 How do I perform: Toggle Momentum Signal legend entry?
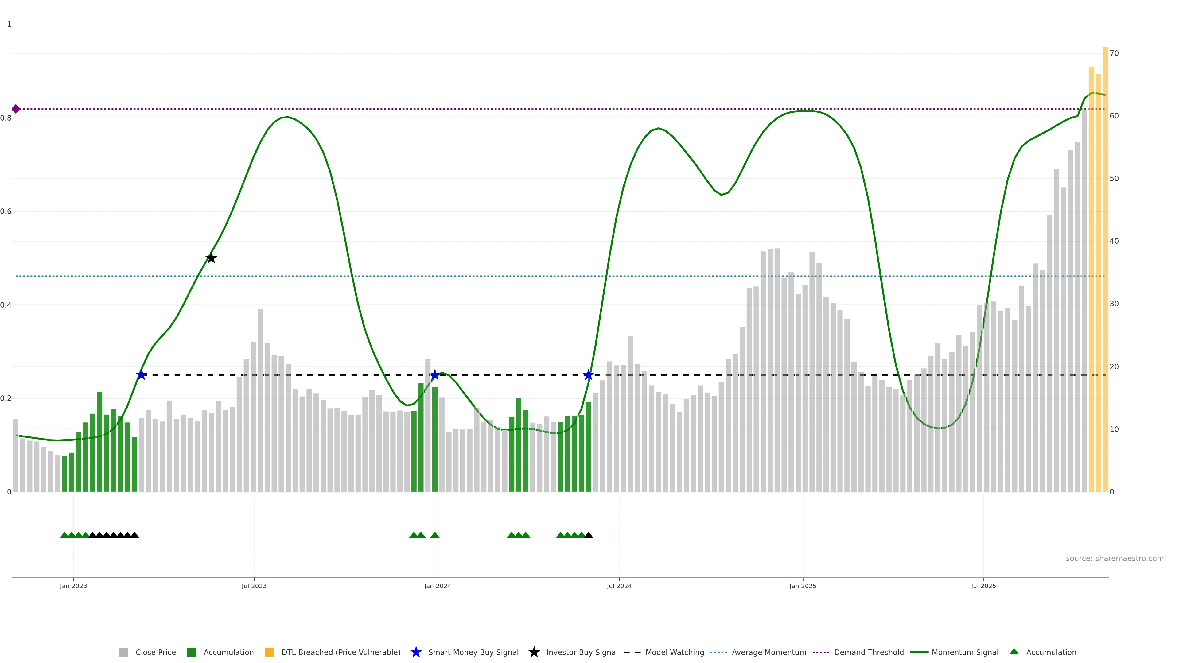pyautogui.click(x=965, y=652)
